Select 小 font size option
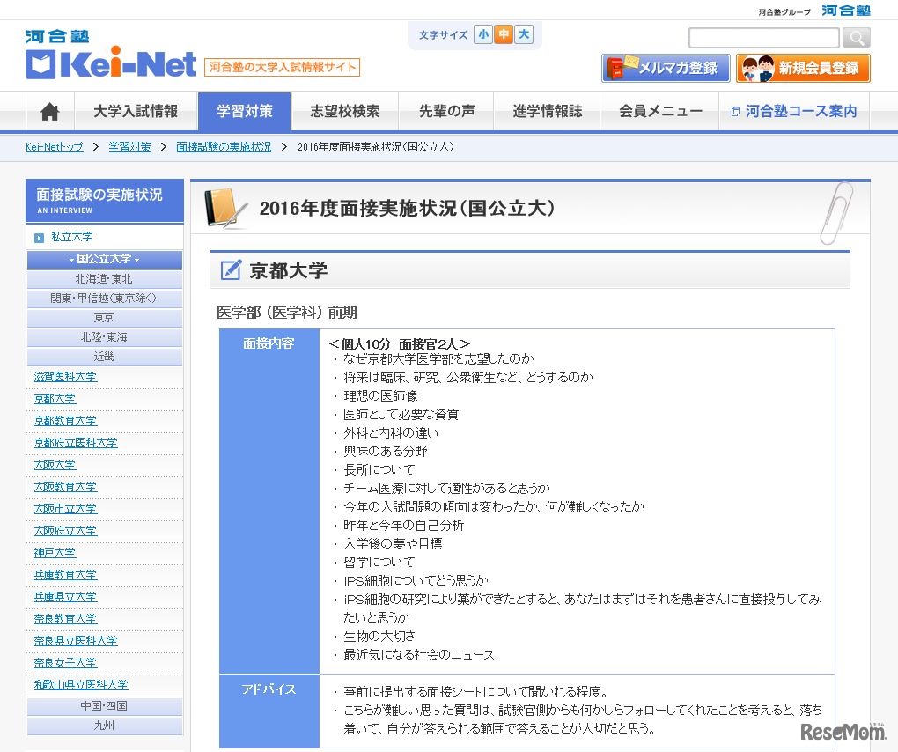The height and width of the screenshot is (752, 898). pos(482,33)
